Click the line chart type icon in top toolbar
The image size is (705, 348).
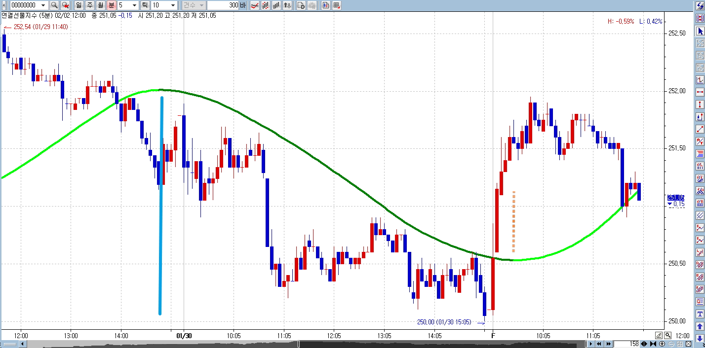click(x=255, y=5)
